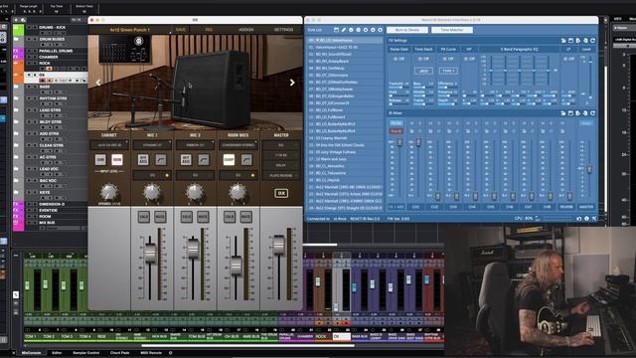Click Mic 1 pan knob
Screen dimensions: 636x358
pos(152,192)
